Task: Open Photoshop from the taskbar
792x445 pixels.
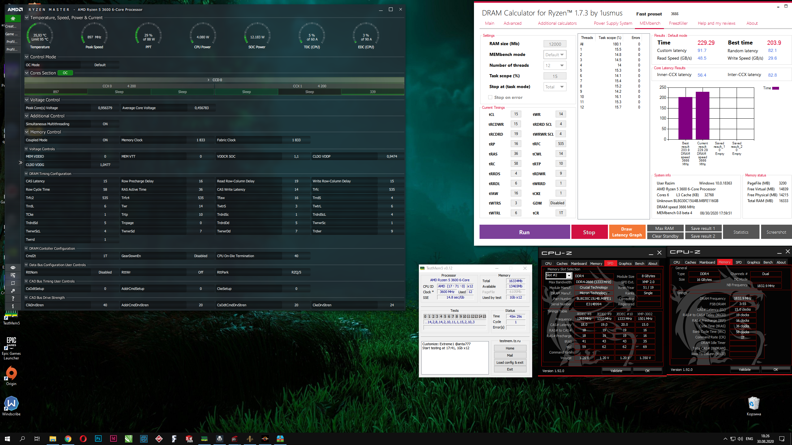Action: click(98, 439)
